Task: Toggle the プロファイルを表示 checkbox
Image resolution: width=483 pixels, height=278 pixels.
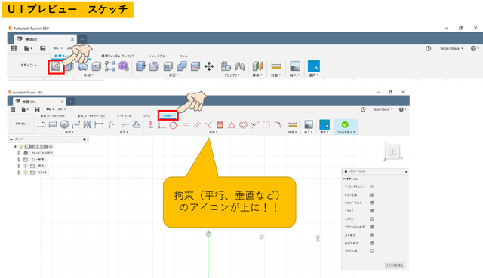Action: tap(372, 227)
